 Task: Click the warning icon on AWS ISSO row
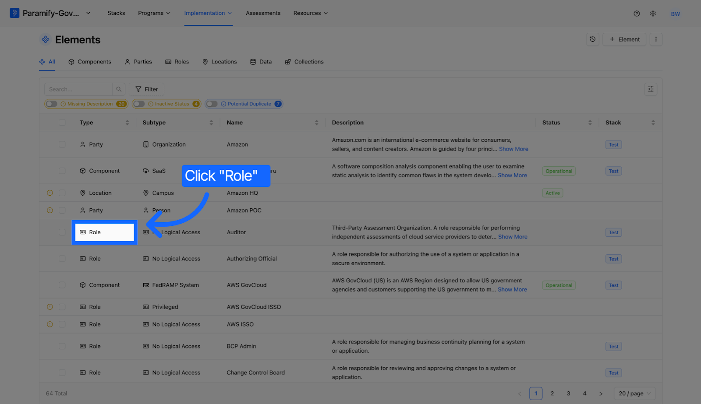[50, 324]
